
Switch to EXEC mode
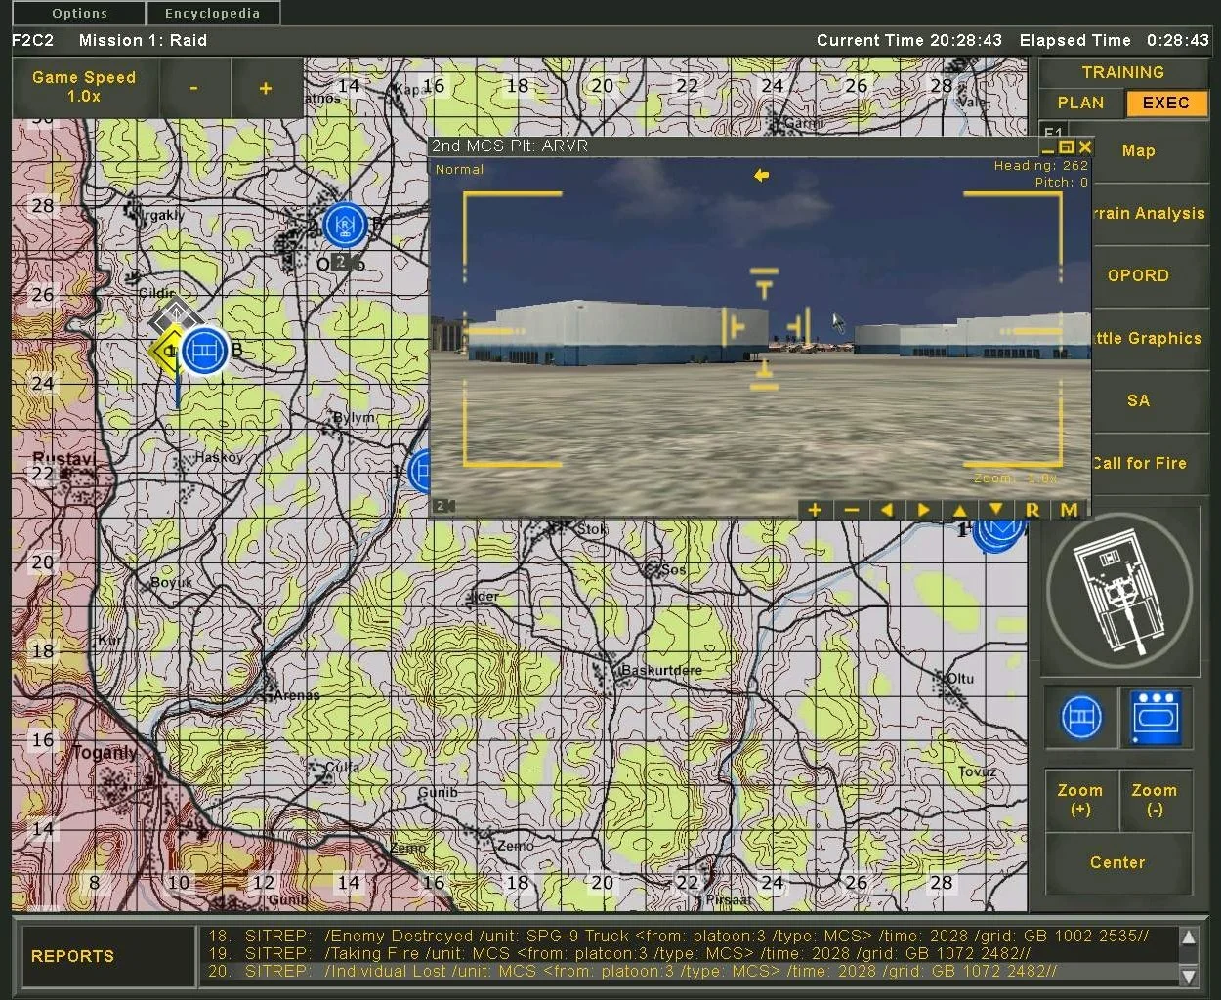(1165, 104)
